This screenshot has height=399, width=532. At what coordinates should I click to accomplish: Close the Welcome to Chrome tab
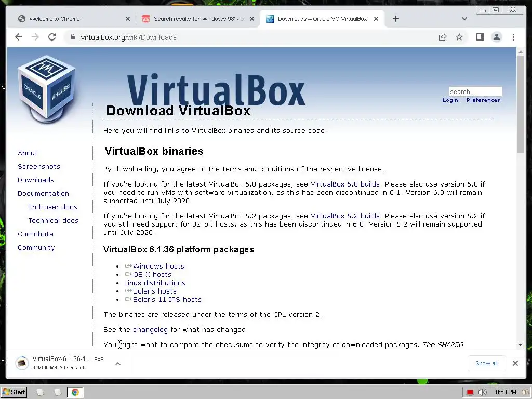(128, 19)
